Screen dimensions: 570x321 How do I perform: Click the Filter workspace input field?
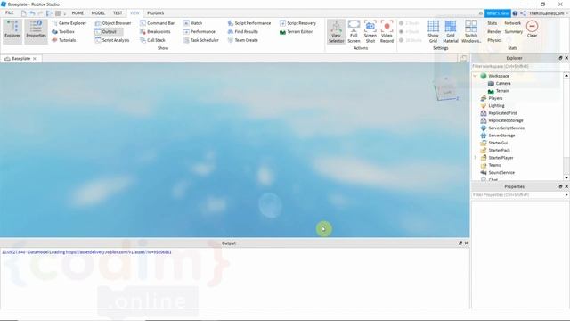[520, 66]
